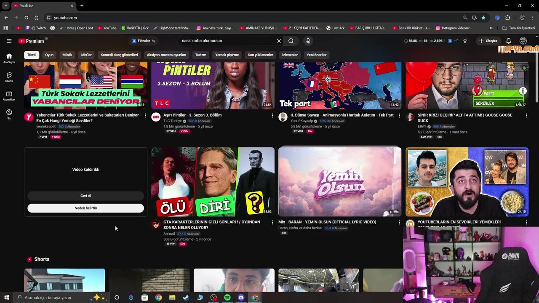Viewport: 539px width, 303px height.
Task: Open options menu for II. Dünya Savaşı video
Action: 400,115
